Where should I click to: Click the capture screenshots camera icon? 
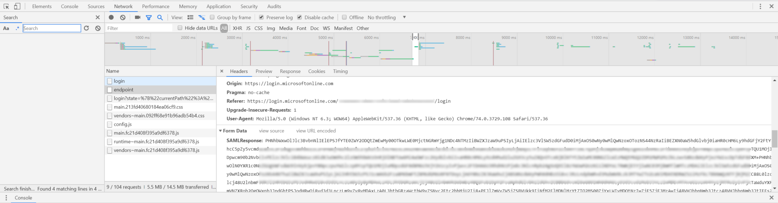click(137, 17)
